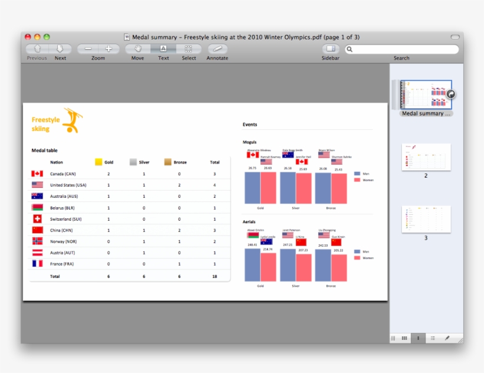This screenshot has width=484, height=373.
Task: Go to the next page with Next
Action: pos(60,50)
